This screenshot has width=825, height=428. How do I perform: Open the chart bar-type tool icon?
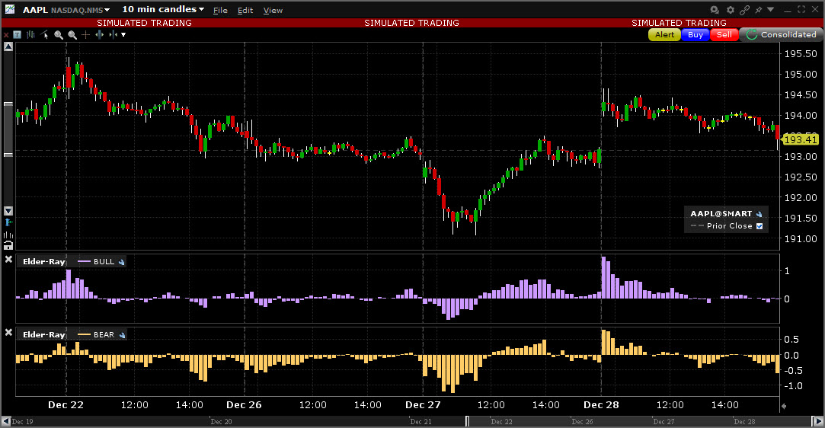click(x=30, y=35)
